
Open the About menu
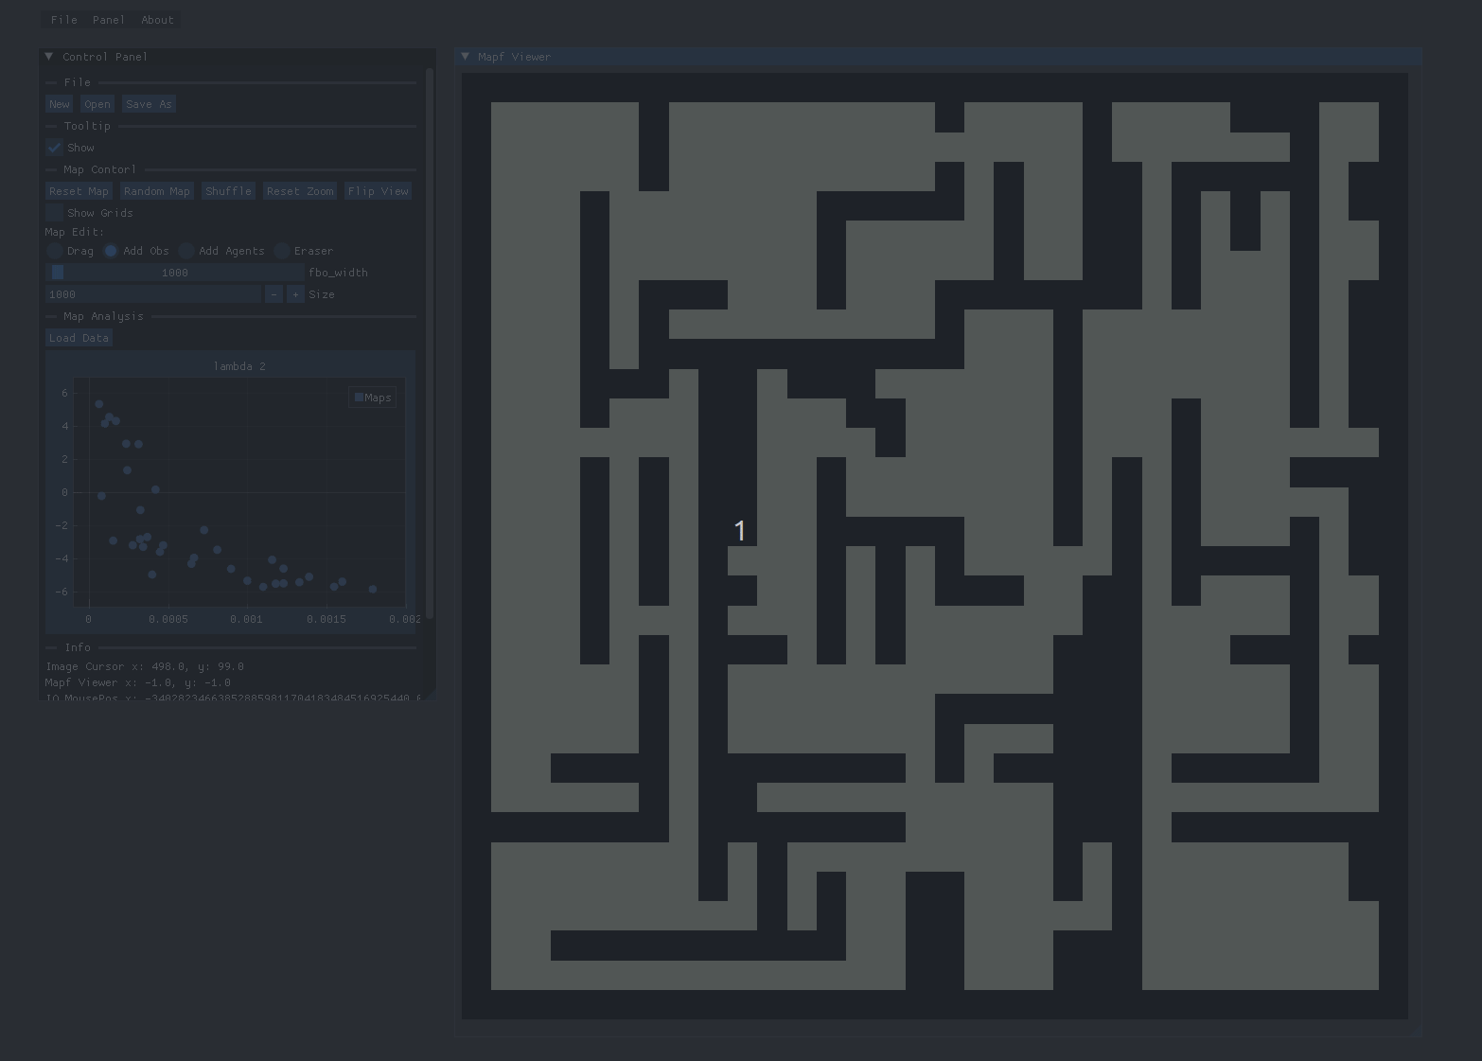pos(157,20)
